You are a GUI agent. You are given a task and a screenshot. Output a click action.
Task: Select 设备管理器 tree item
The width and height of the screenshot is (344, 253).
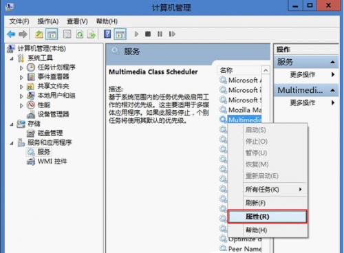(53, 114)
